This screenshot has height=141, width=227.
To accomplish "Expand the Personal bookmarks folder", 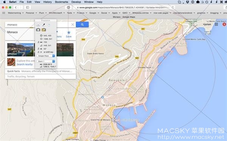I will click(x=31, y=13).
